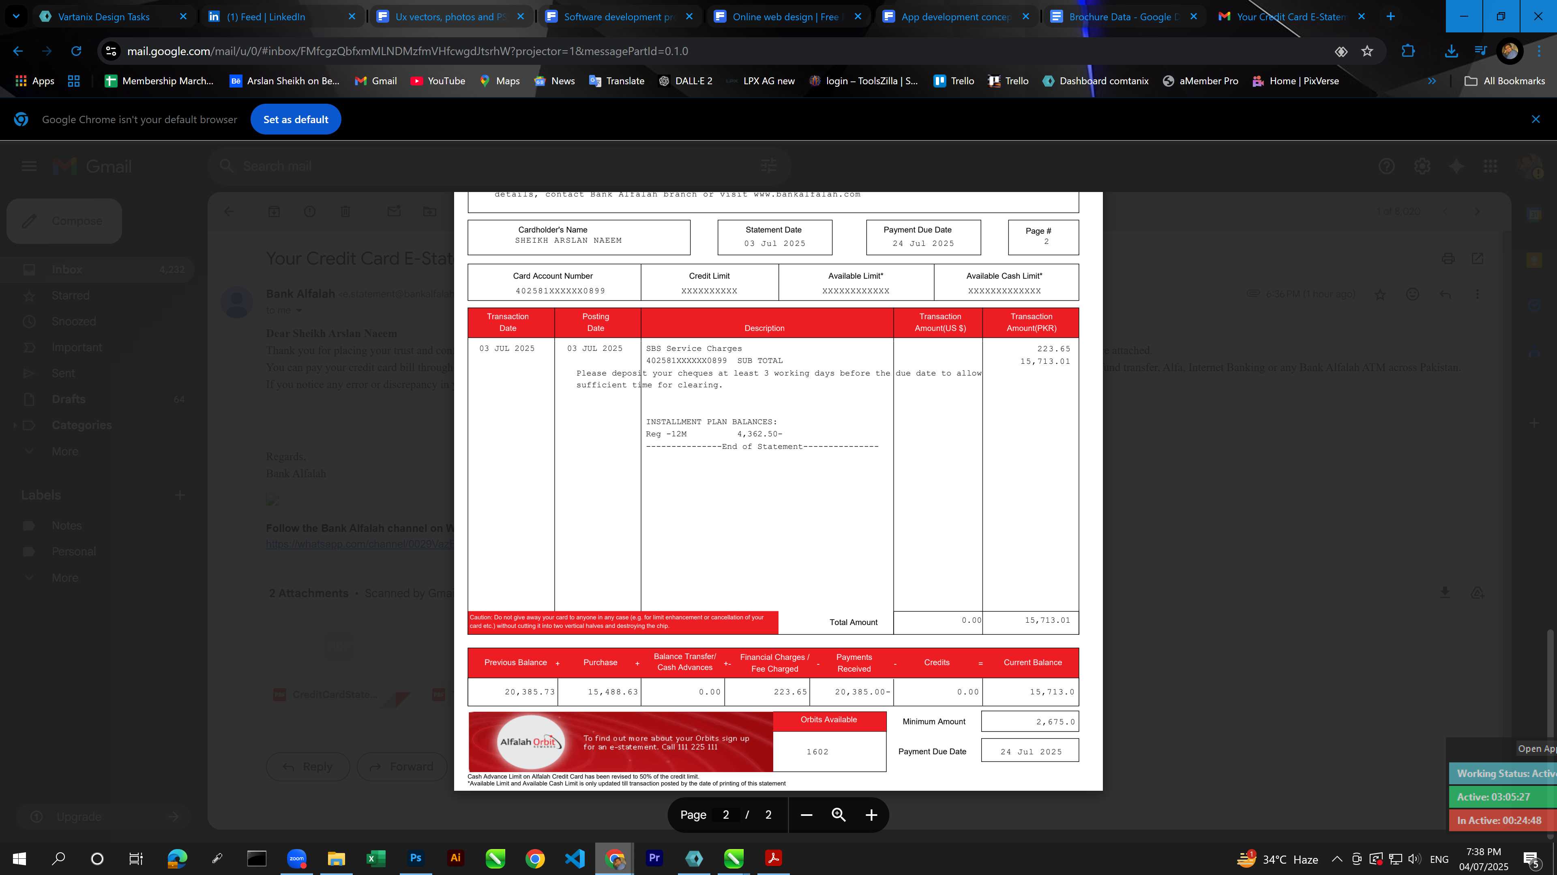Open All Bookmarks folder
This screenshot has width=1557, height=875.
[x=1504, y=81]
